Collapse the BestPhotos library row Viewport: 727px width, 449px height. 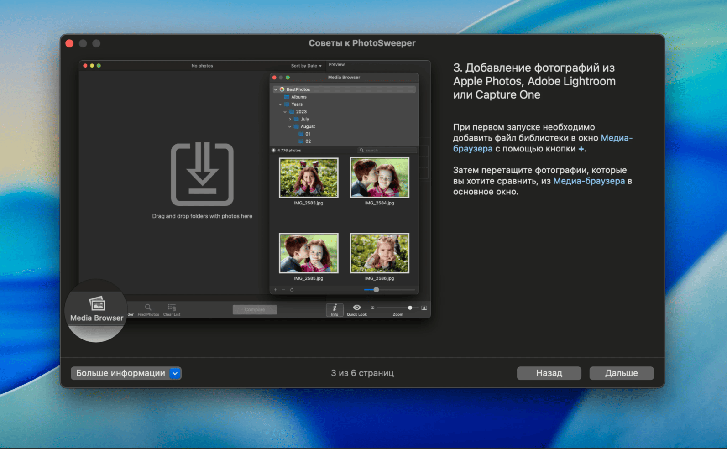click(x=275, y=89)
